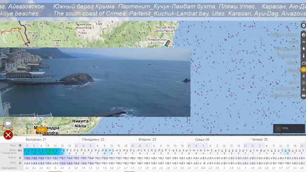Select the Воскресен. 21 day header

[36, 140]
